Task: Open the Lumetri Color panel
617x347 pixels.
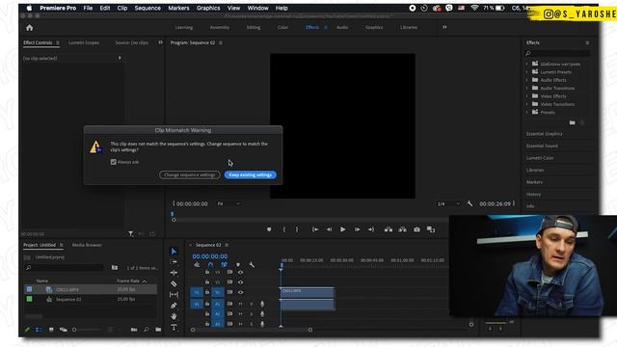Action: (x=540, y=158)
